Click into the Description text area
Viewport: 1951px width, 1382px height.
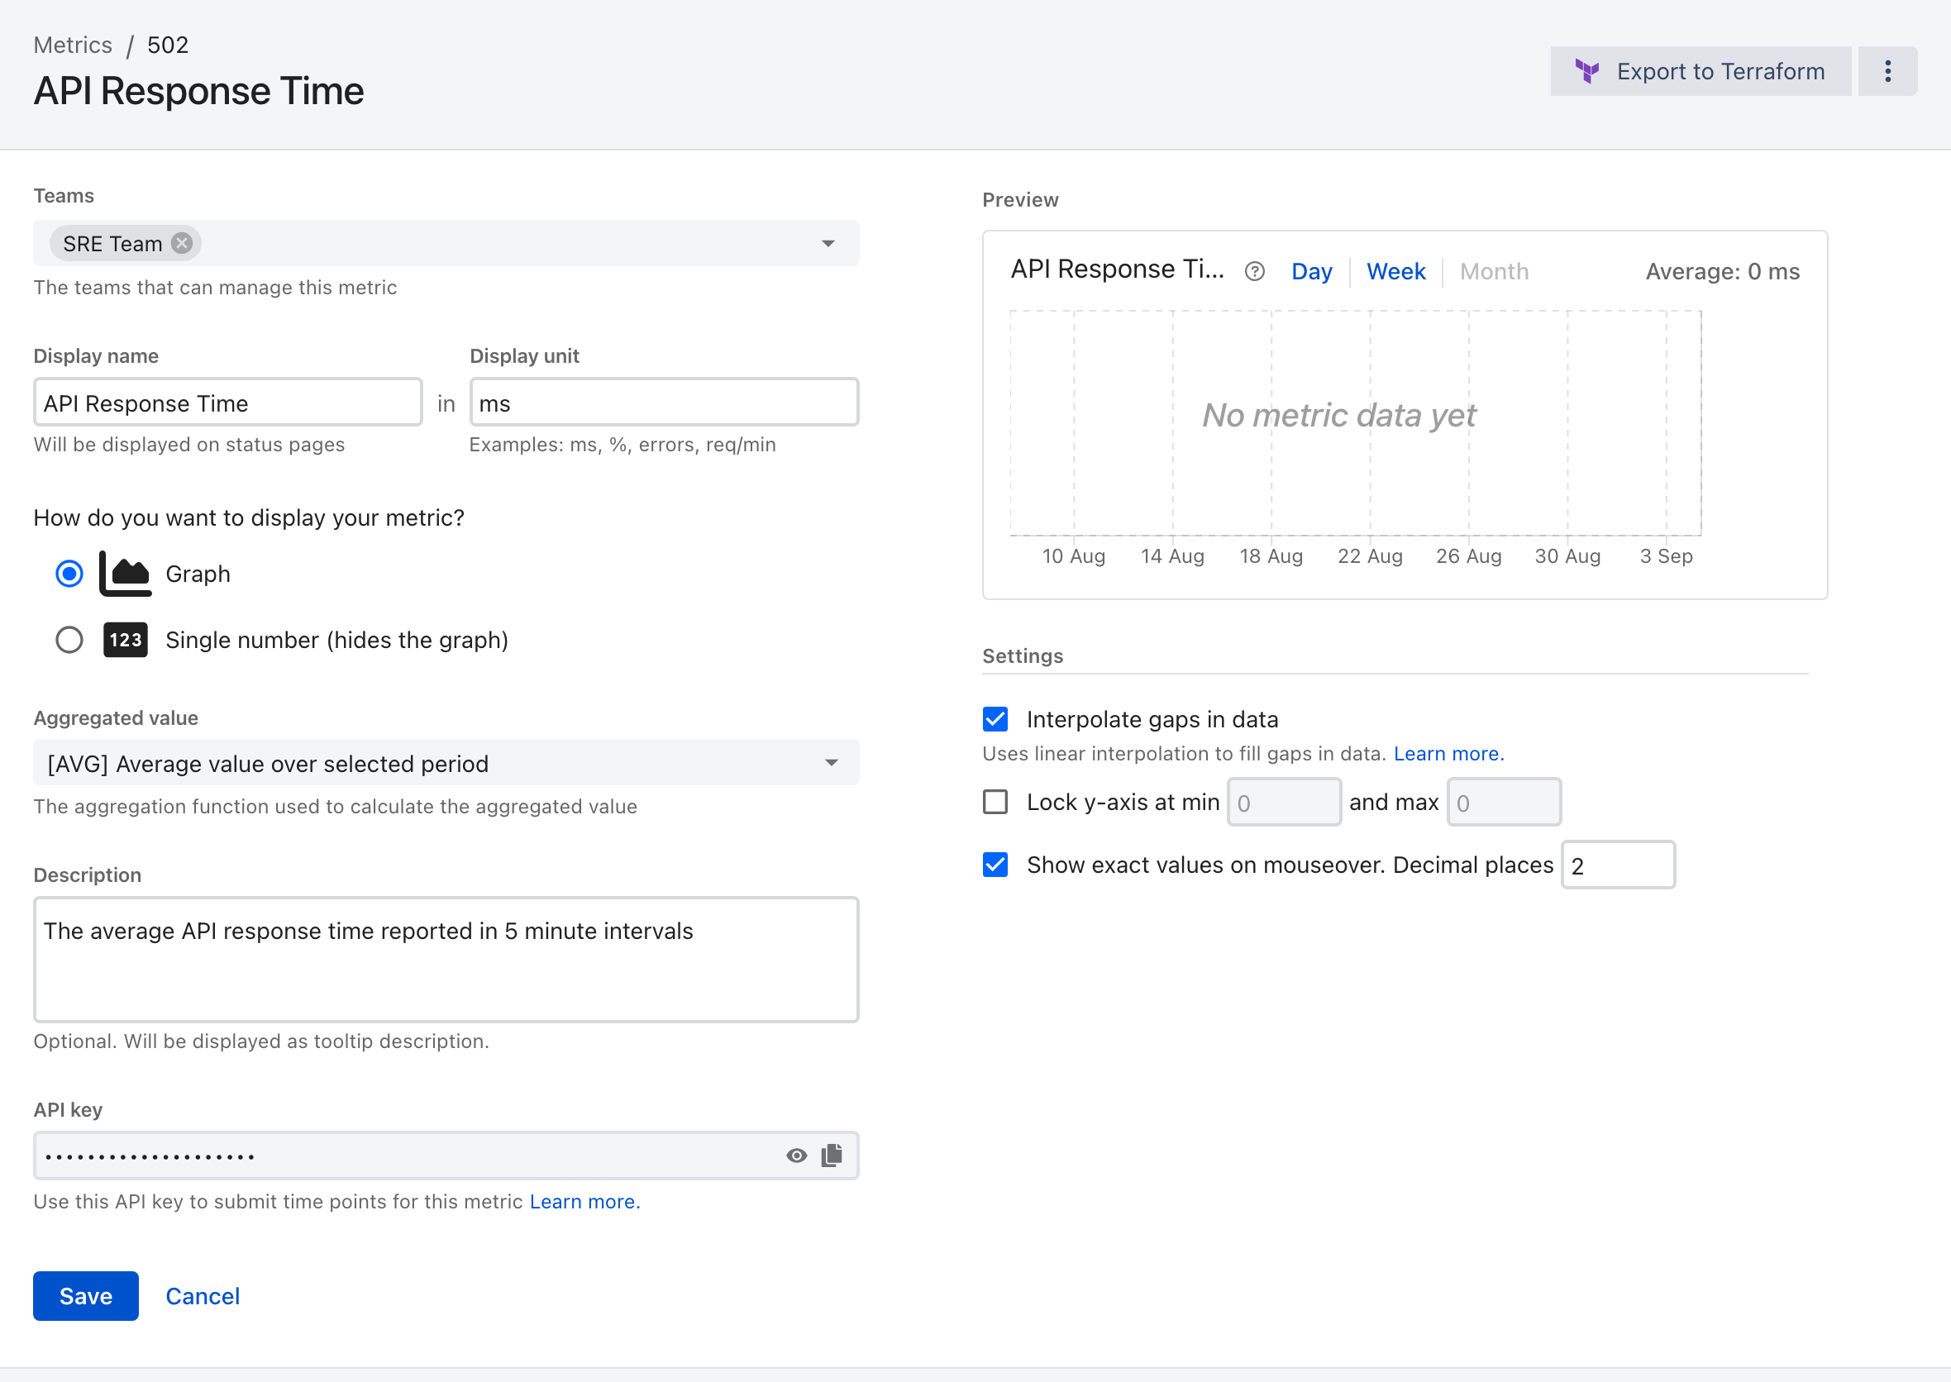pos(446,959)
